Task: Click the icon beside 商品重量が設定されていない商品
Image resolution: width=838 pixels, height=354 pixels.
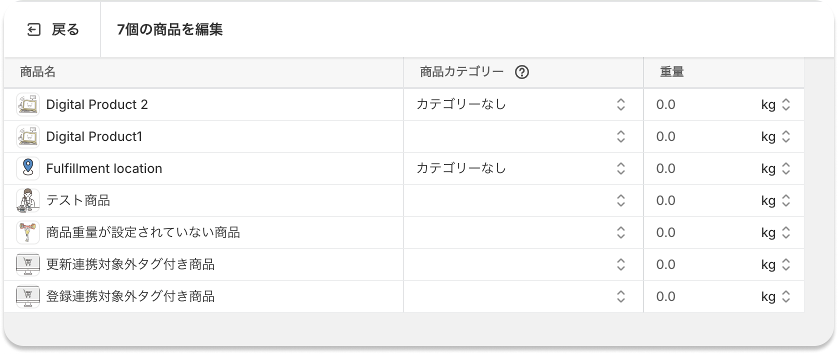Action: 28,232
